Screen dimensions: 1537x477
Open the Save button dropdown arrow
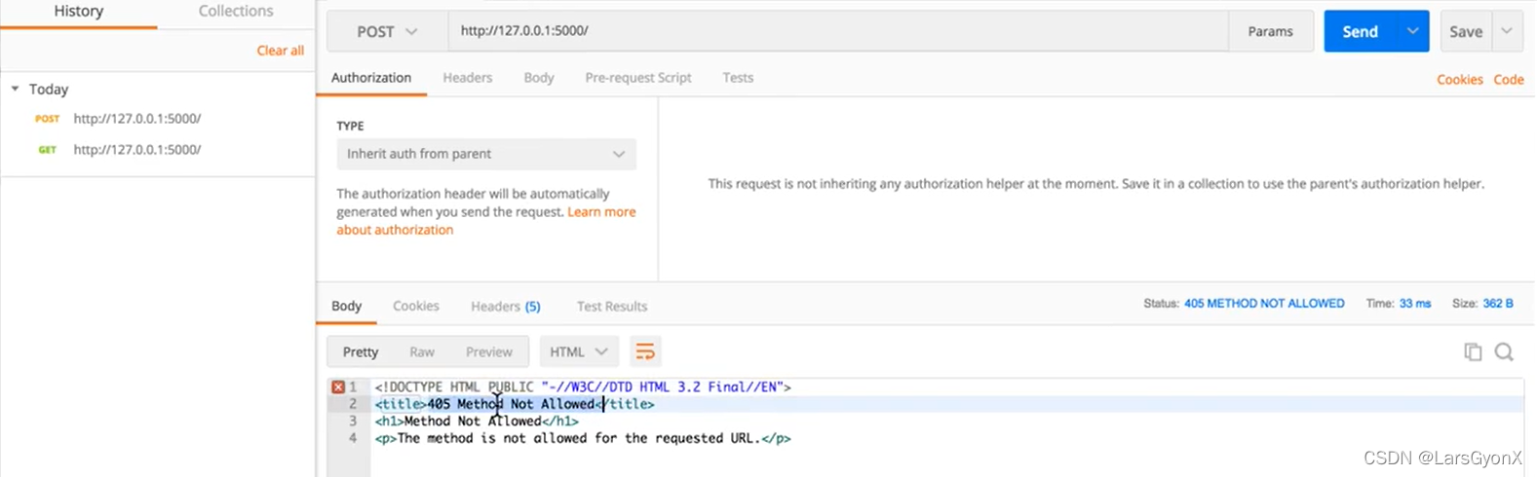(x=1507, y=31)
